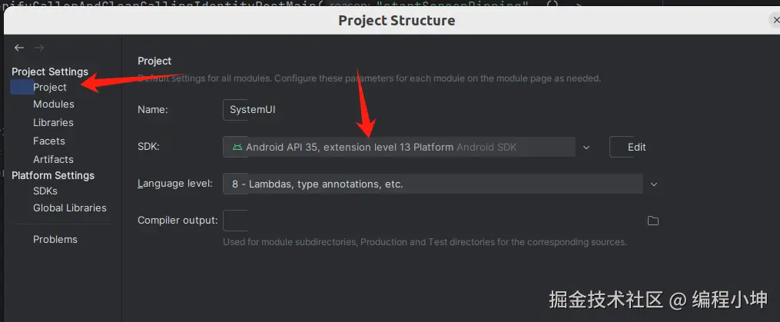Screen dimensions: 780x322
Task: Click the compiler output folder browse icon
Action: pyautogui.click(x=653, y=221)
